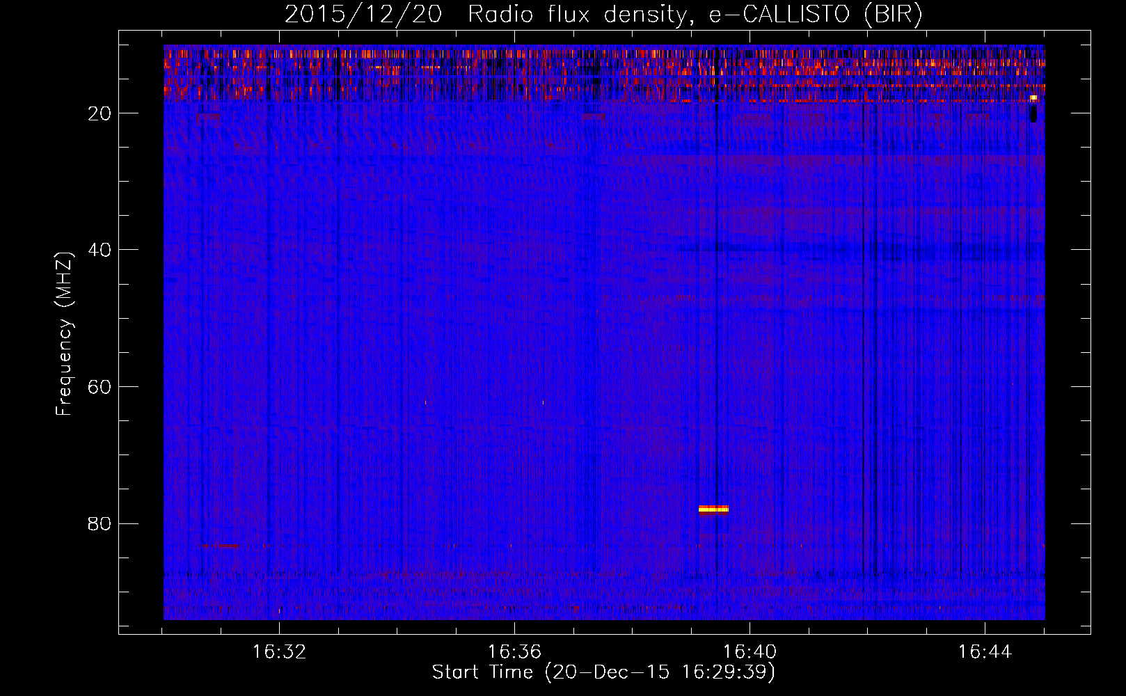Click the 'Frequency (MHZ)' axis label
The image size is (1126, 696).
click(x=64, y=334)
